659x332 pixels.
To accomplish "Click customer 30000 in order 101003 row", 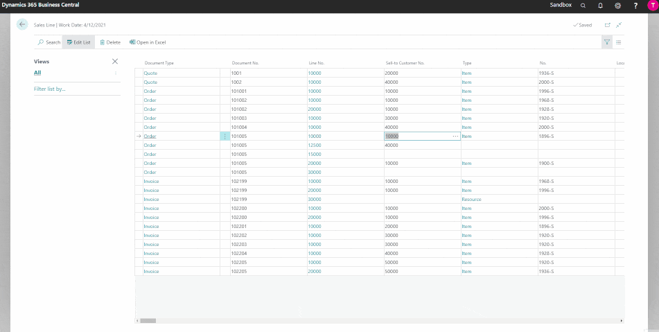I will pos(392,119).
